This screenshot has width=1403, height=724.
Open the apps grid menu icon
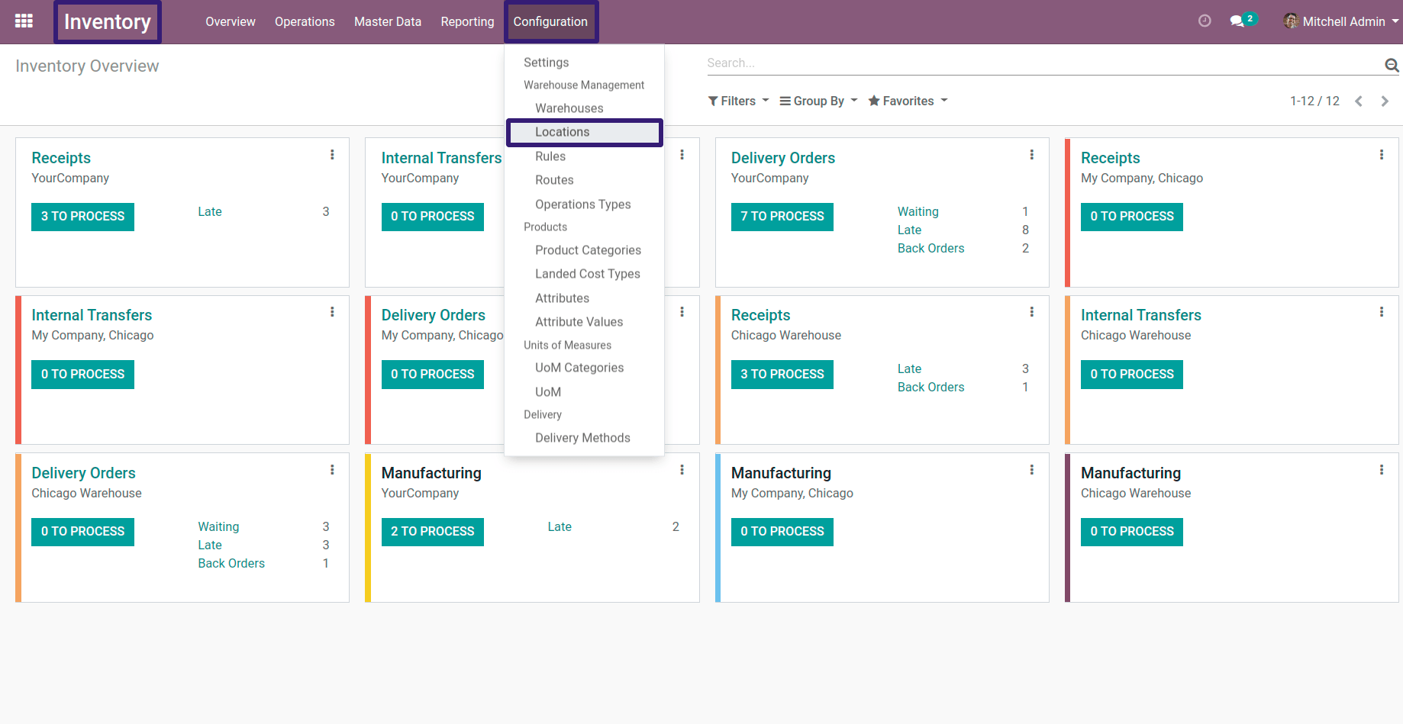pyautogui.click(x=24, y=21)
